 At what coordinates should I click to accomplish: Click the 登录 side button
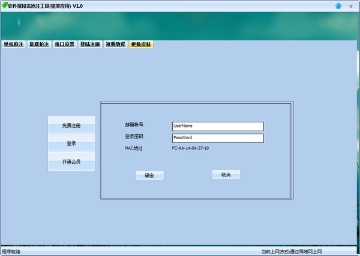coord(71,143)
